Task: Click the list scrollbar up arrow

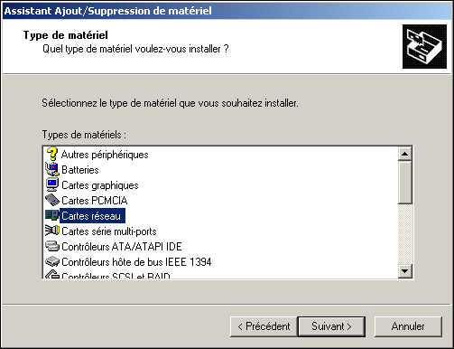Action: 404,154
